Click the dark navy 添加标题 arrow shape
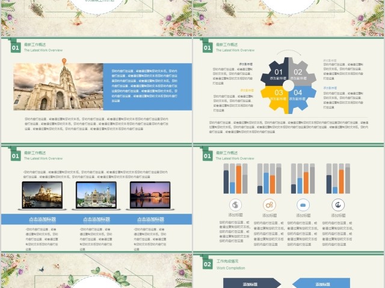385x288 pixels. (252, 283)
